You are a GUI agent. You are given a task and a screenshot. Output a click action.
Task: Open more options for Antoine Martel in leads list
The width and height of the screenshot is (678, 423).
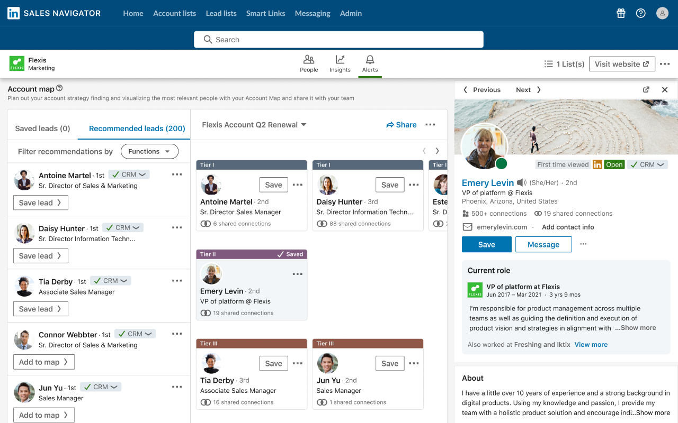point(177,174)
